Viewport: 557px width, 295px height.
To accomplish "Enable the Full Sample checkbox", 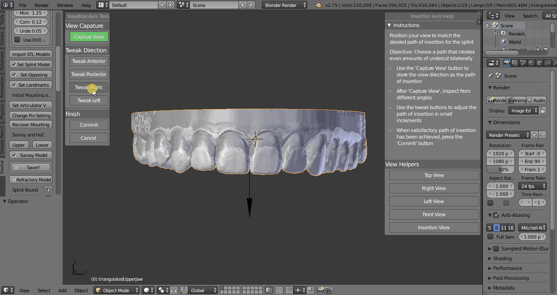I will [490, 237].
